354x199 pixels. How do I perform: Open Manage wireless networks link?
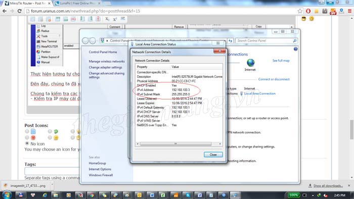click(x=107, y=61)
